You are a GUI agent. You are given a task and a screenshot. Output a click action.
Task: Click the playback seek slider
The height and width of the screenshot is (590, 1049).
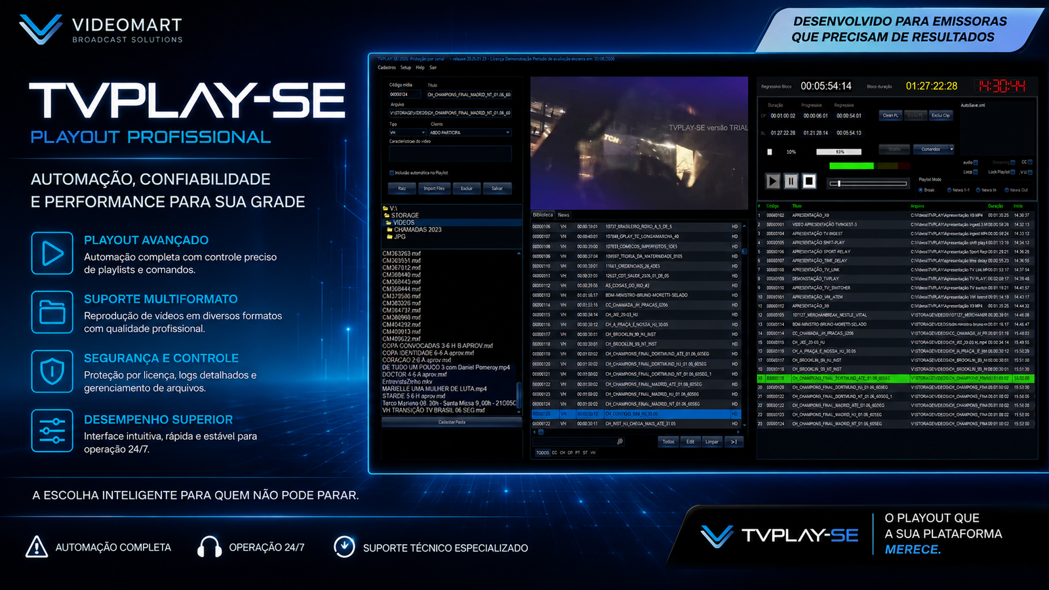[x=869, y=184]
